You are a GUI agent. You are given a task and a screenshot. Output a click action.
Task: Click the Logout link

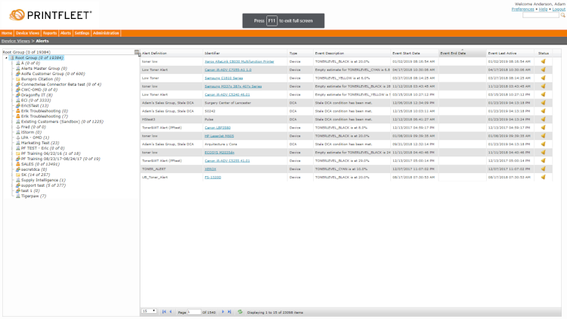(x=559, y=9)
